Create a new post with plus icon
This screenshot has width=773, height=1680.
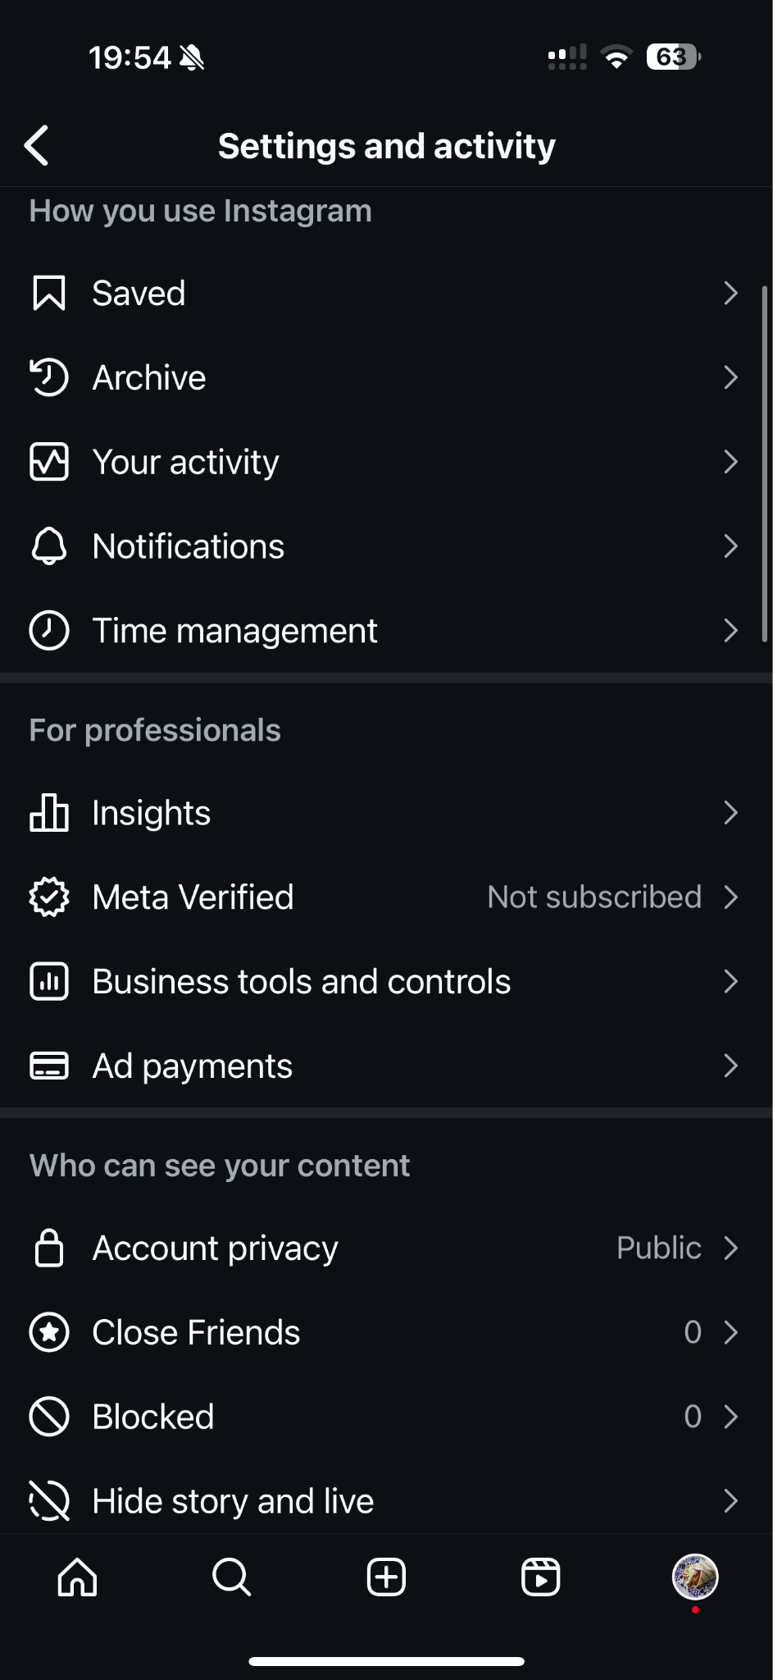386,1577
